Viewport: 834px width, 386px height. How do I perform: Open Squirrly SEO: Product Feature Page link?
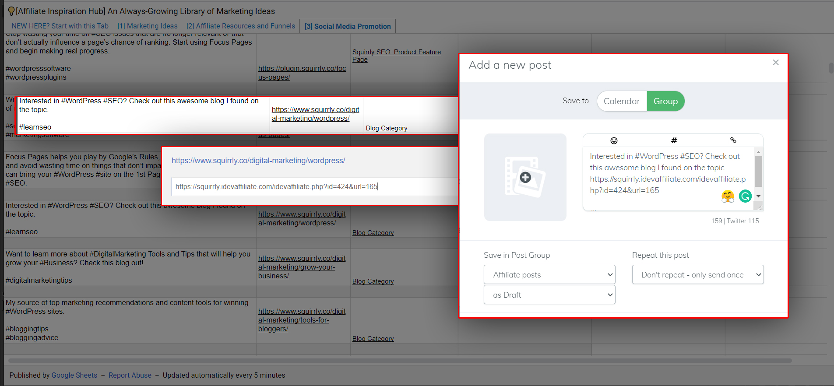pos(397,56)
